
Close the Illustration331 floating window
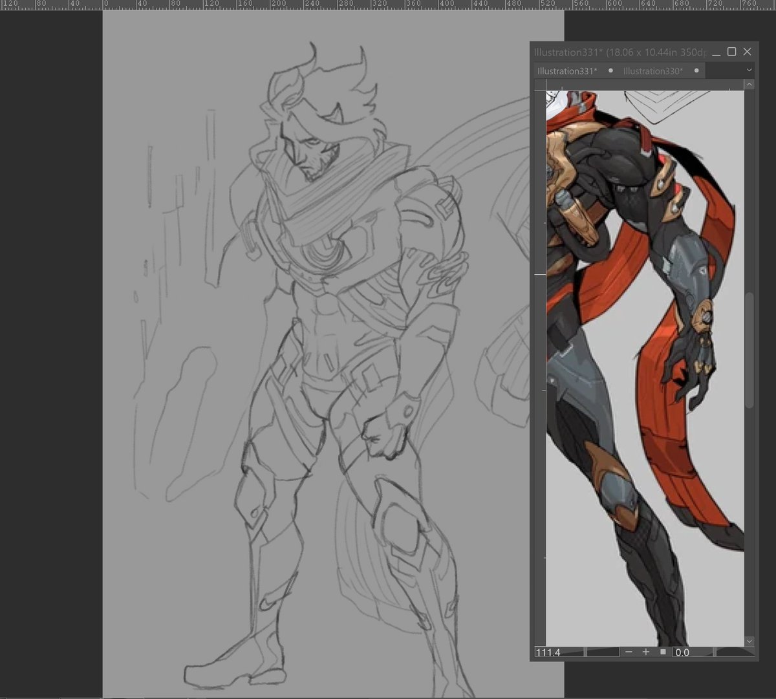[x=748, y=52]
